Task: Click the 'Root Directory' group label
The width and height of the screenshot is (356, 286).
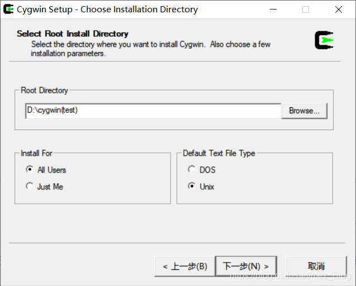Action: (x=44, y=90)
